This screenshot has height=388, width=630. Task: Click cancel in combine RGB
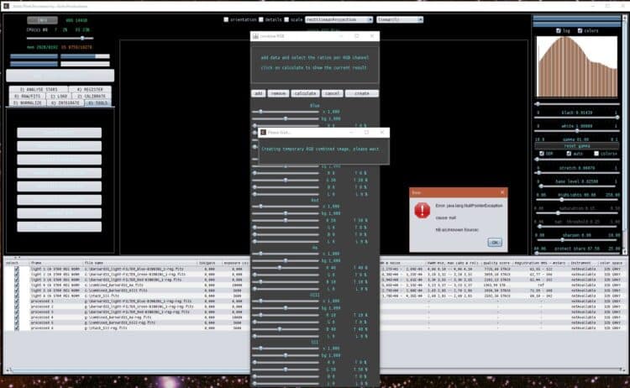pyautogui.click(x=333, y=93)
